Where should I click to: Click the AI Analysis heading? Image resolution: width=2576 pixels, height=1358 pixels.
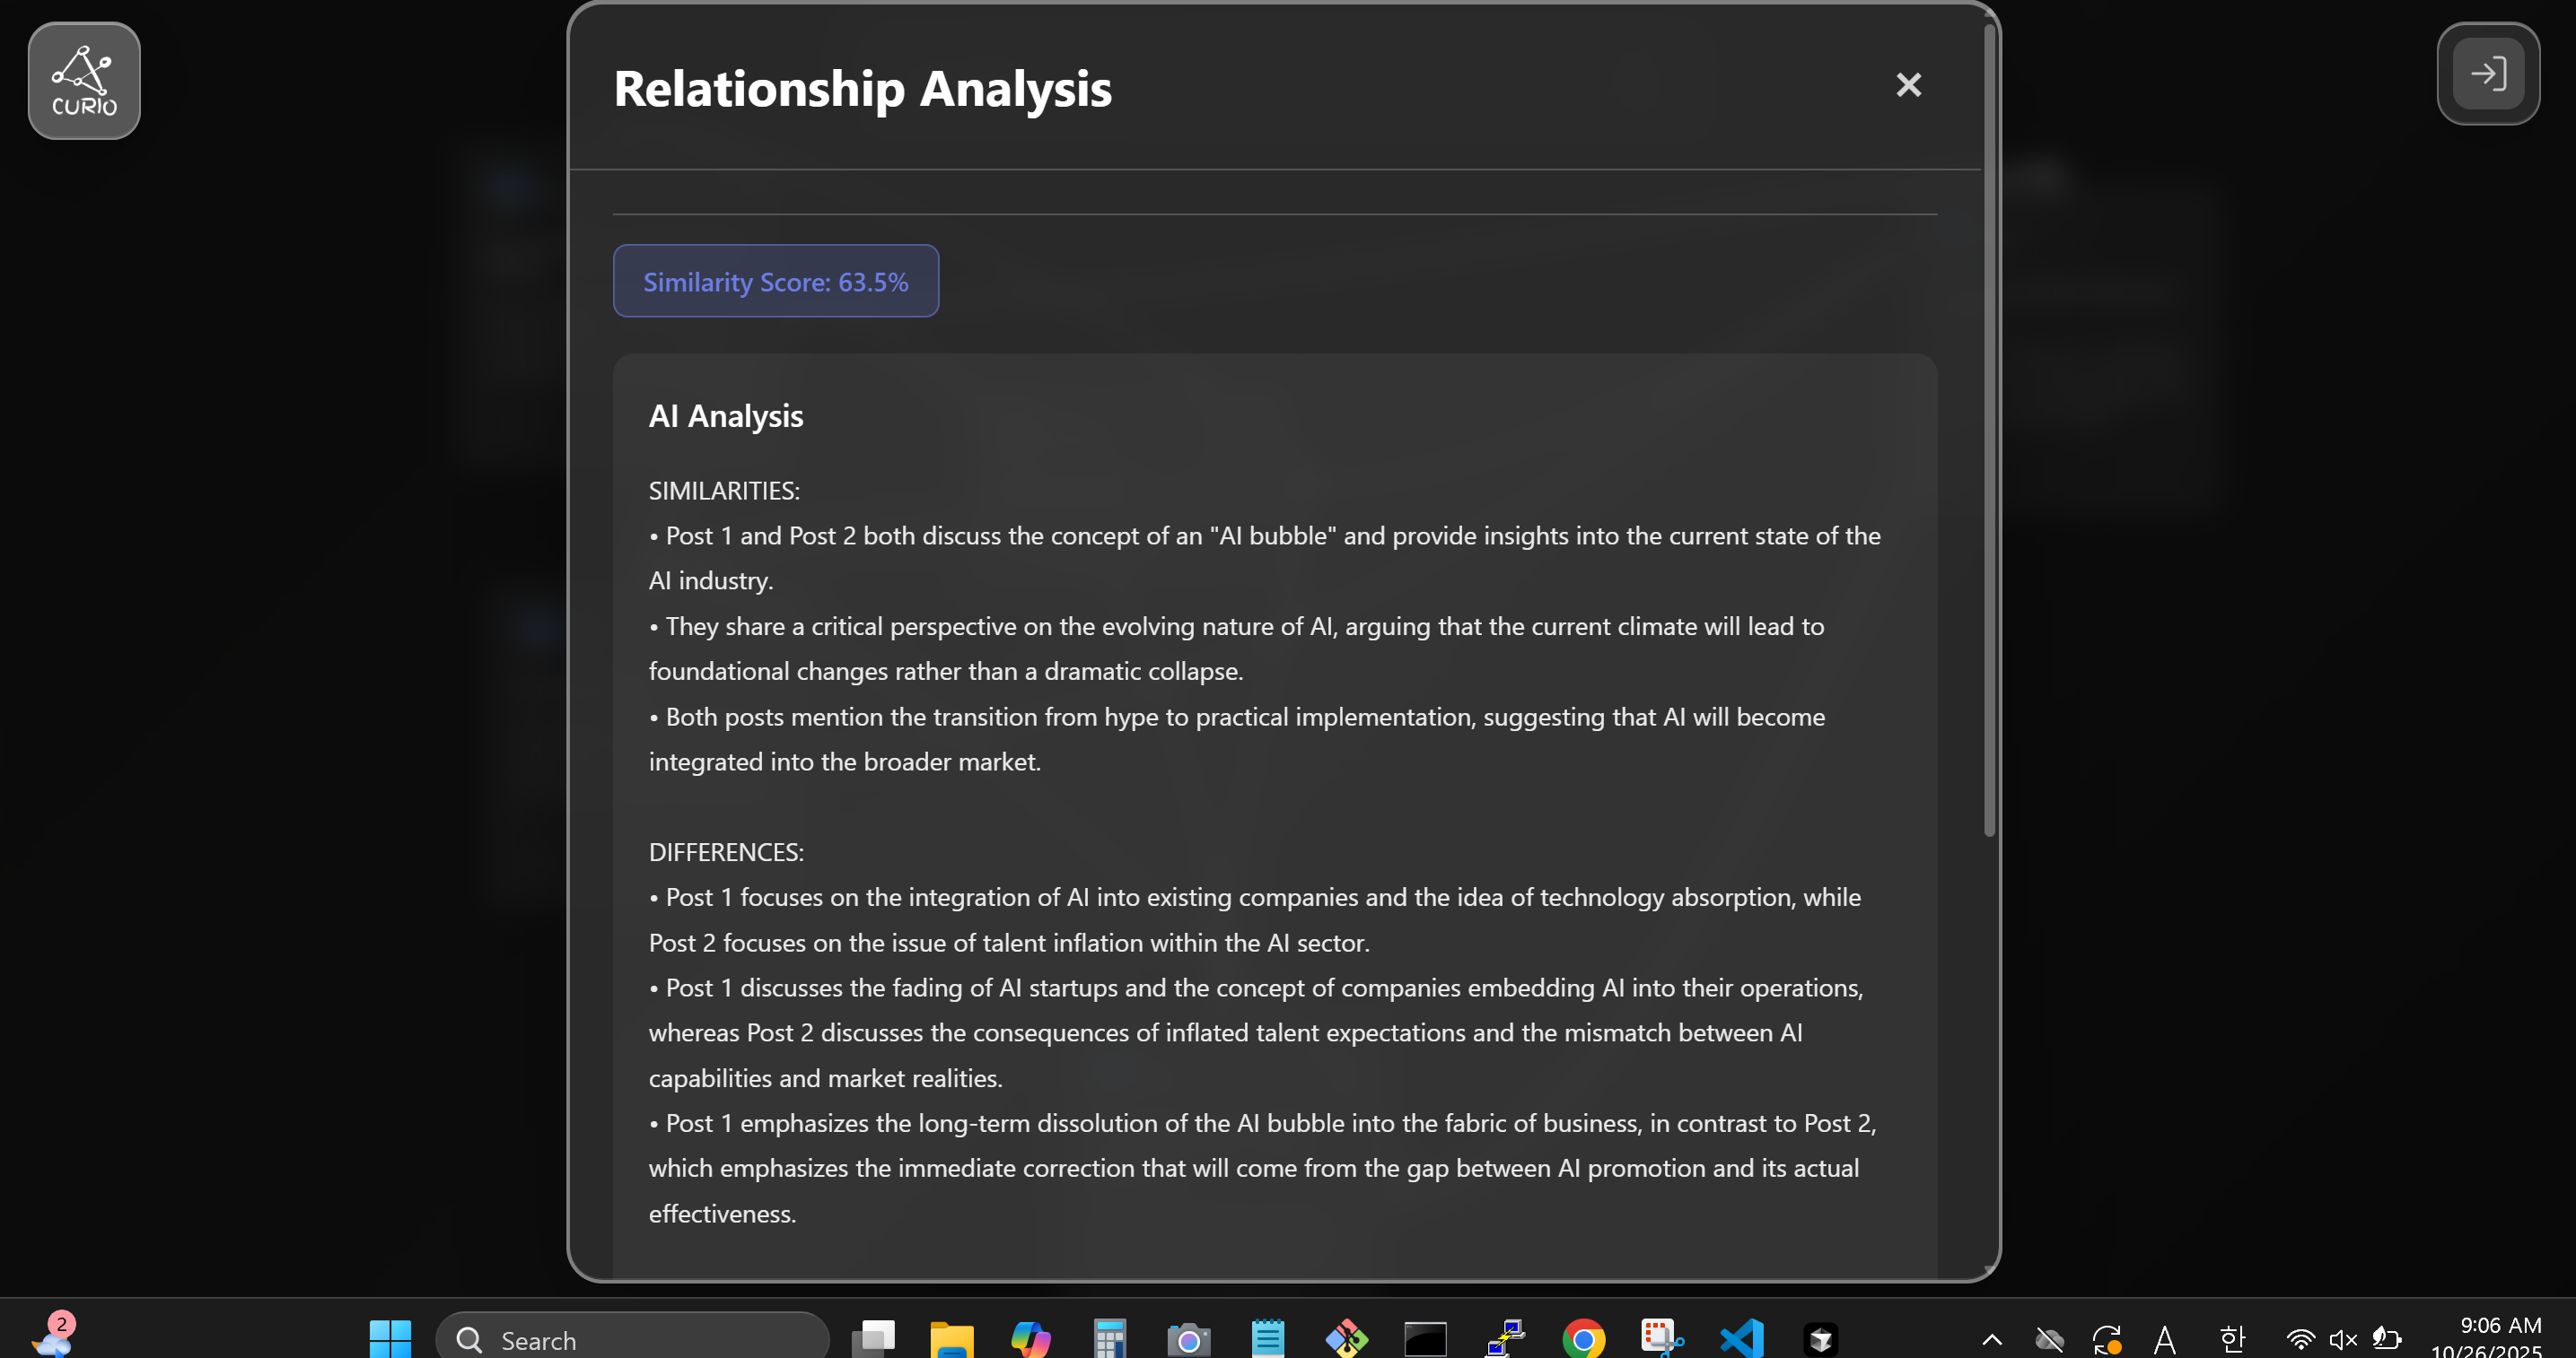[725, 415]
